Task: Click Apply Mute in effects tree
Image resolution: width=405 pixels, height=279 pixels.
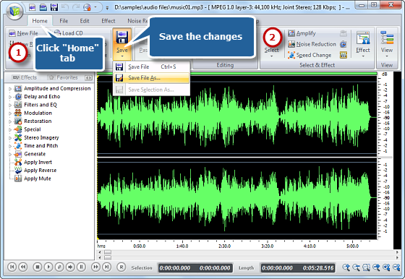Action: 37,179
